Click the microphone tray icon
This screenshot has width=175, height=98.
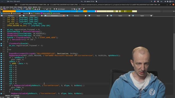[168, 1]
